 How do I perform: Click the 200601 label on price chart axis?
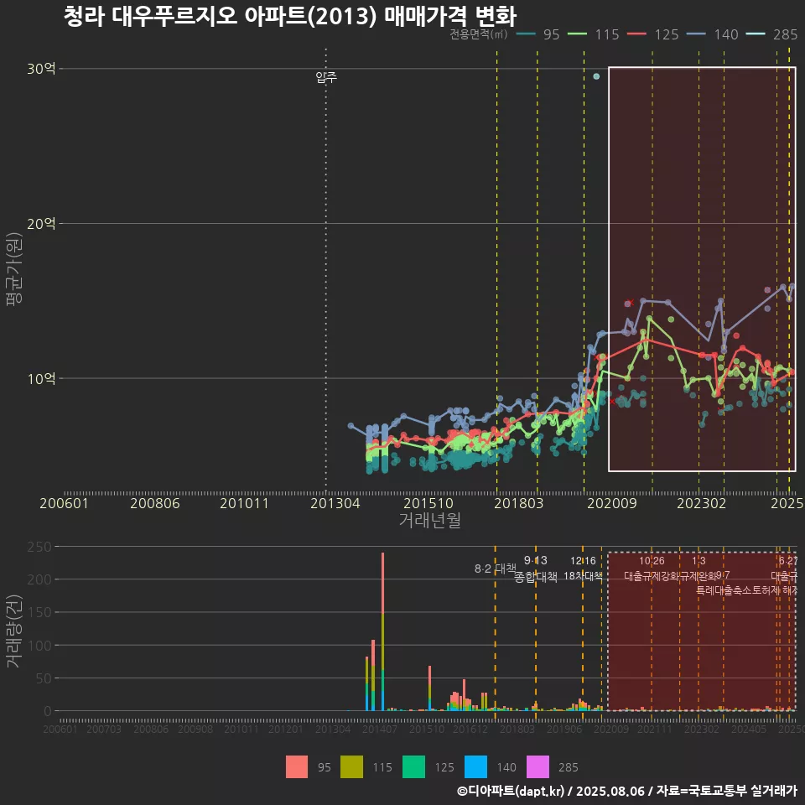tap(65, 503)
